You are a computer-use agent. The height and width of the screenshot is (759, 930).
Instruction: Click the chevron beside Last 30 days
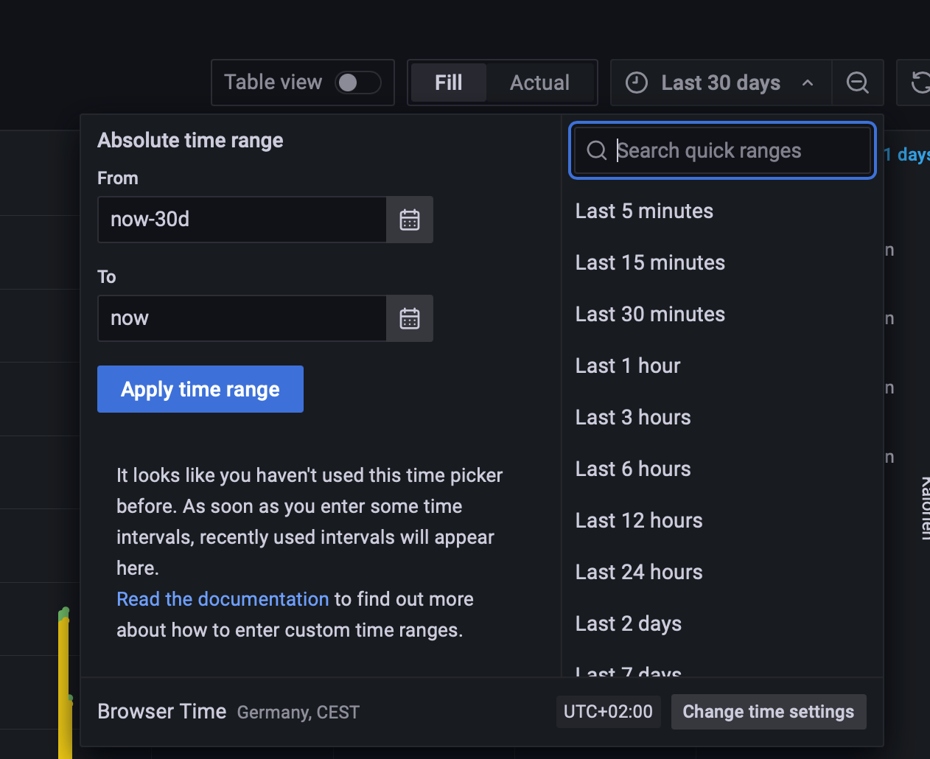click(808, 83)
